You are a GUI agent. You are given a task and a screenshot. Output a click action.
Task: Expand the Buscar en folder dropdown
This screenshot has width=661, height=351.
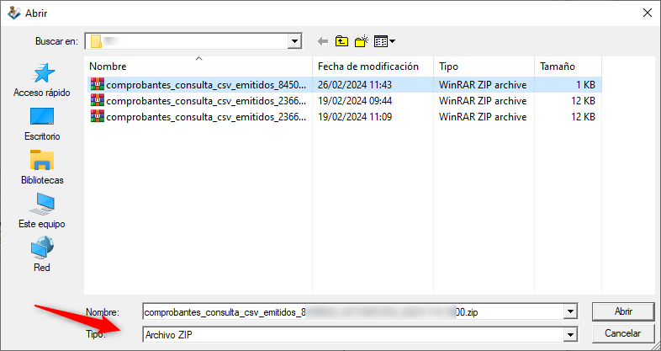click(294, 40)
